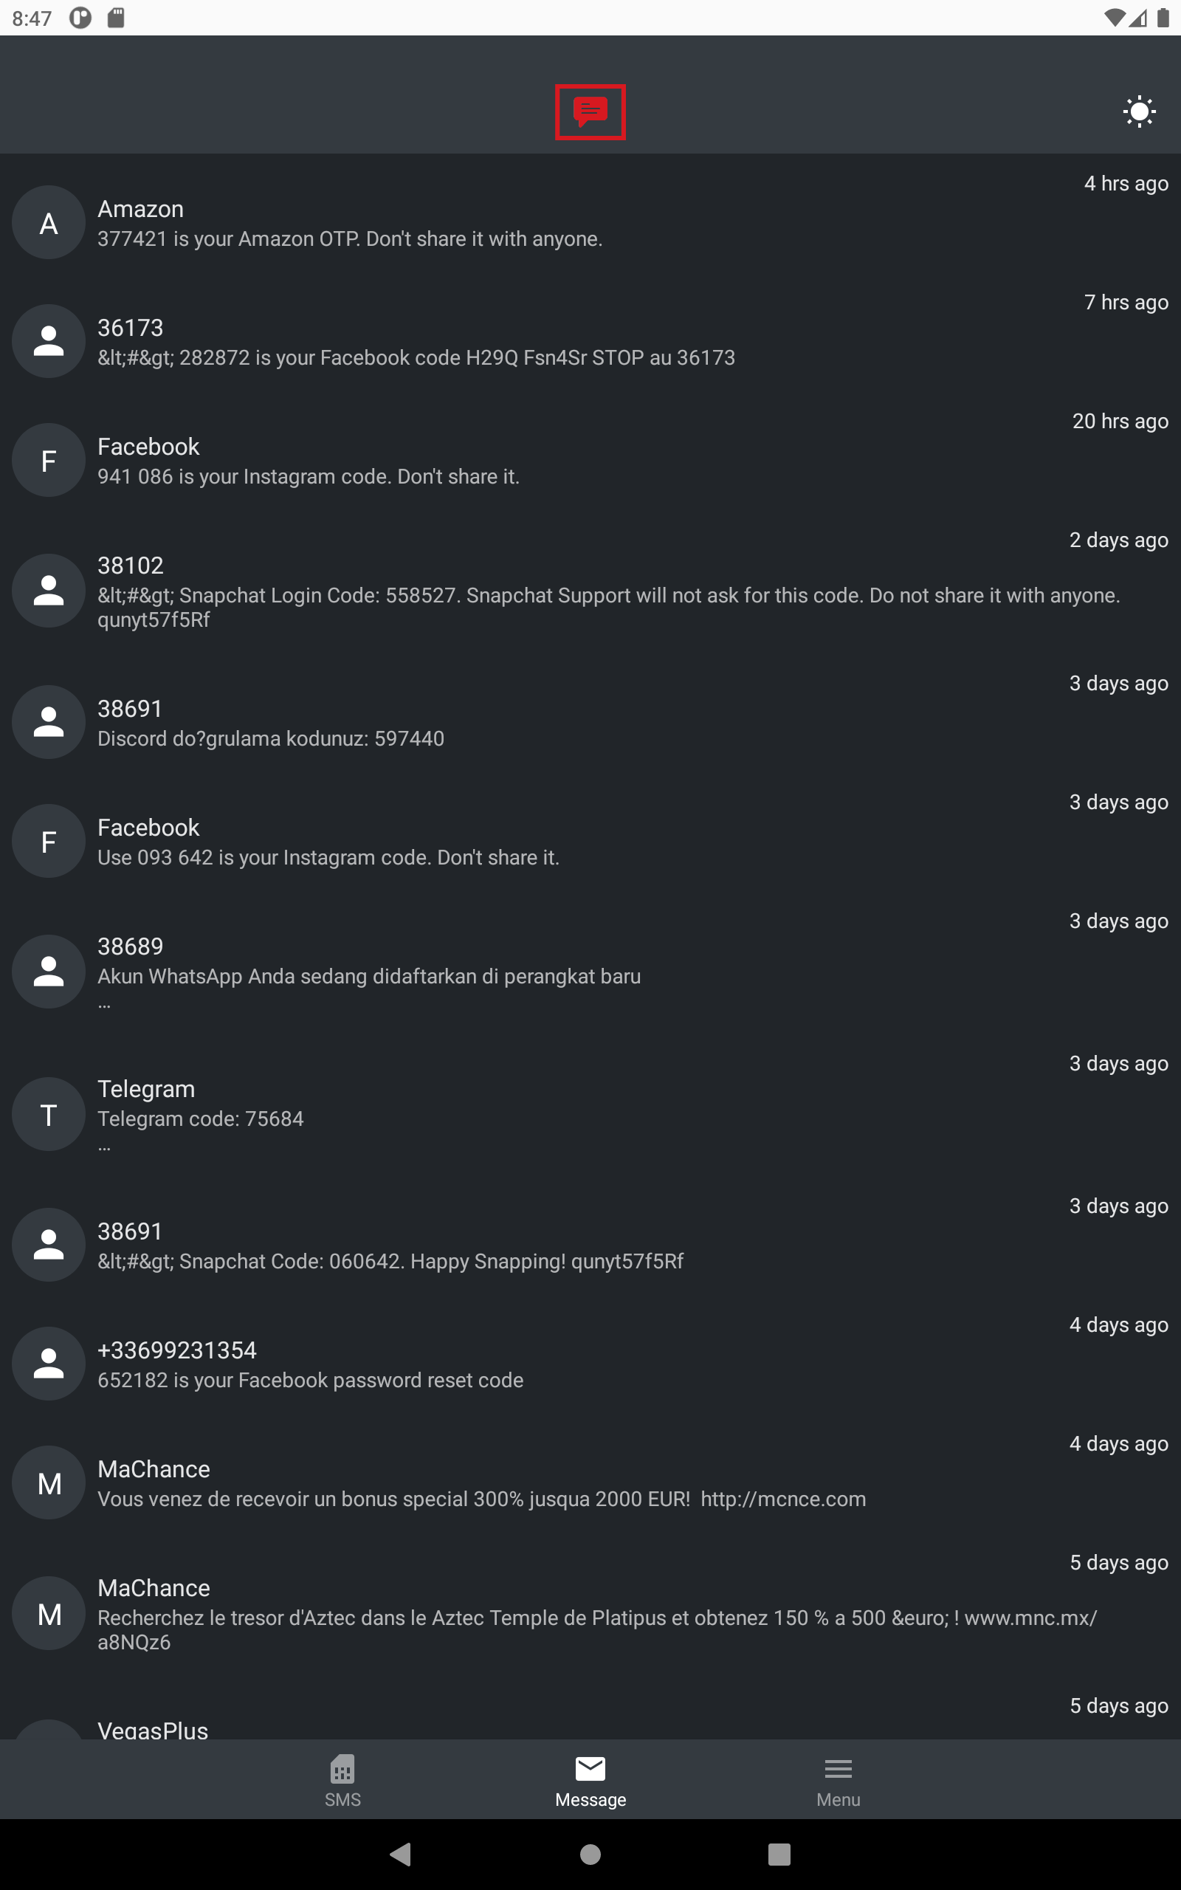Tap the red chat logo in header
This screenshot has height=1890, width=1181.
(x=590, y=111)
